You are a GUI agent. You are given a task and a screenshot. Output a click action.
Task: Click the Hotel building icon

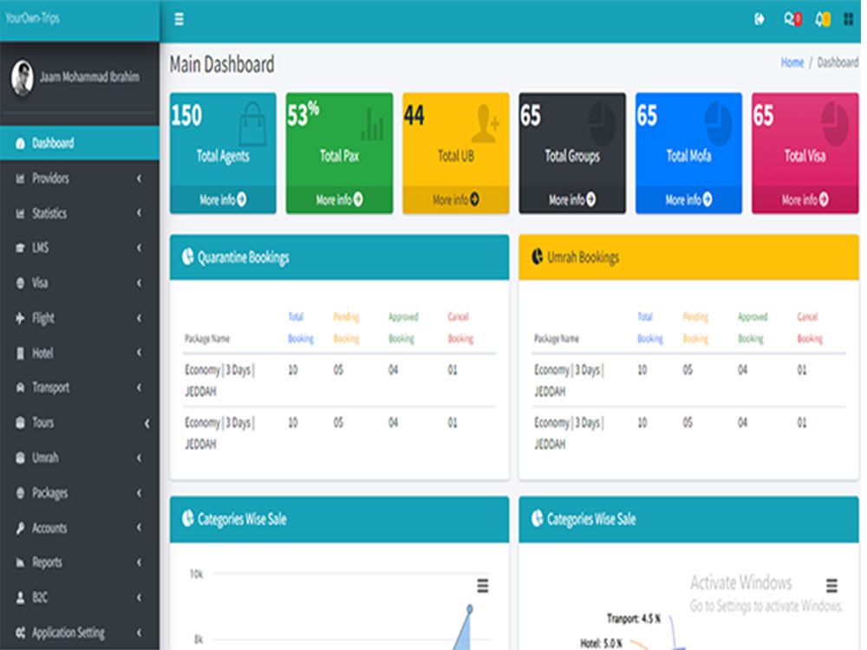coord(20,354)
